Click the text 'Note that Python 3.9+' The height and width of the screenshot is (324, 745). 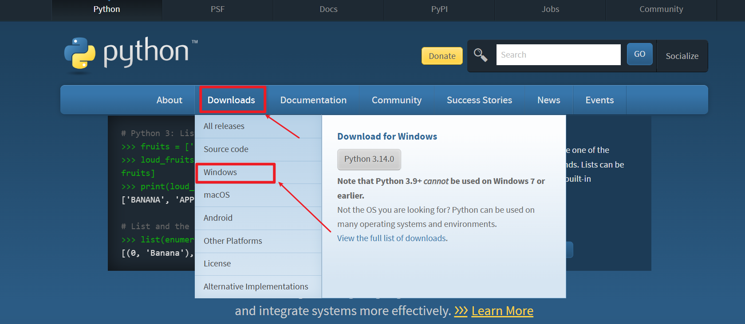379,181
